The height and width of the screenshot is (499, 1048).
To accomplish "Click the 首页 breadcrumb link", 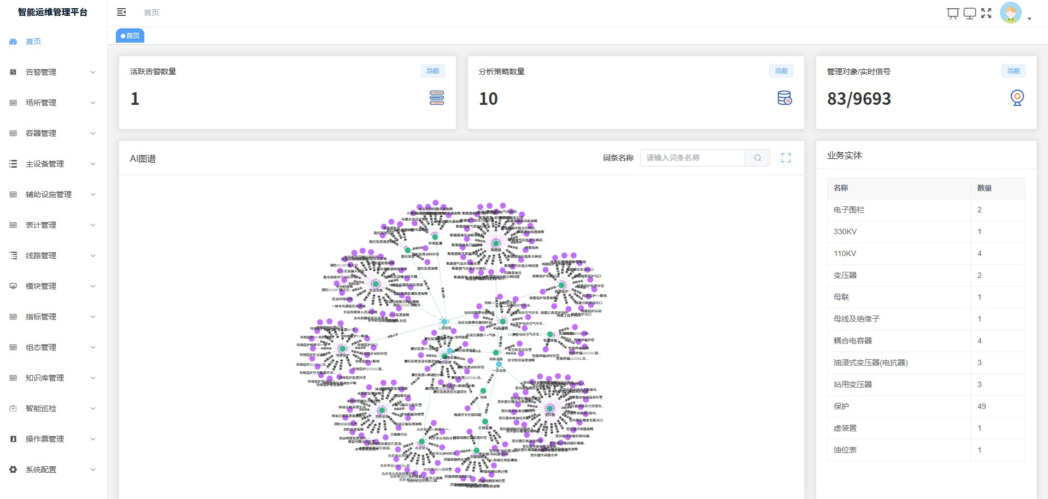I will click(151, 13).
